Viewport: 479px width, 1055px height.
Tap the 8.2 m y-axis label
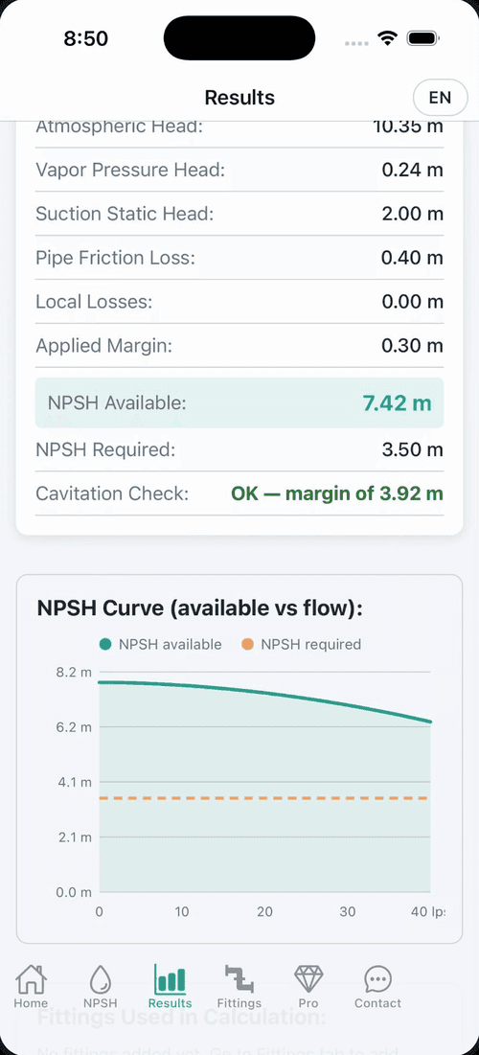(x=75, y=672)
